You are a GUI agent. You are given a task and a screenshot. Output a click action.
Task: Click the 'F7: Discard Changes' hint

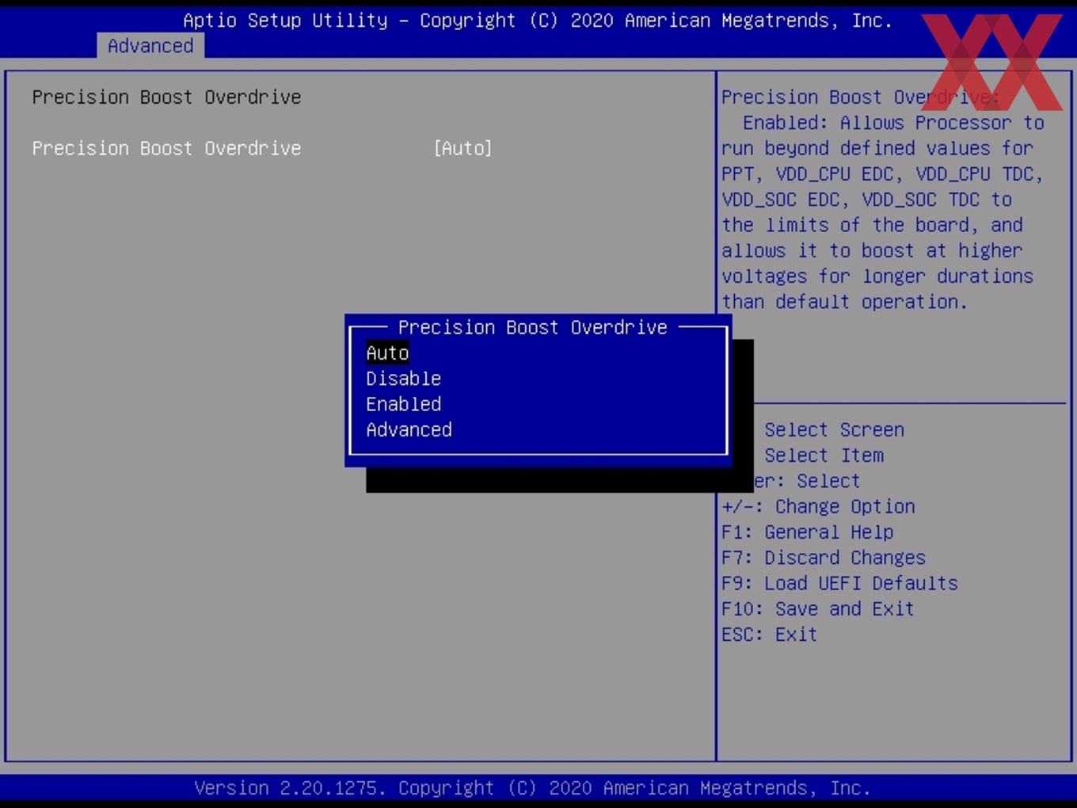tap(823, 558)
